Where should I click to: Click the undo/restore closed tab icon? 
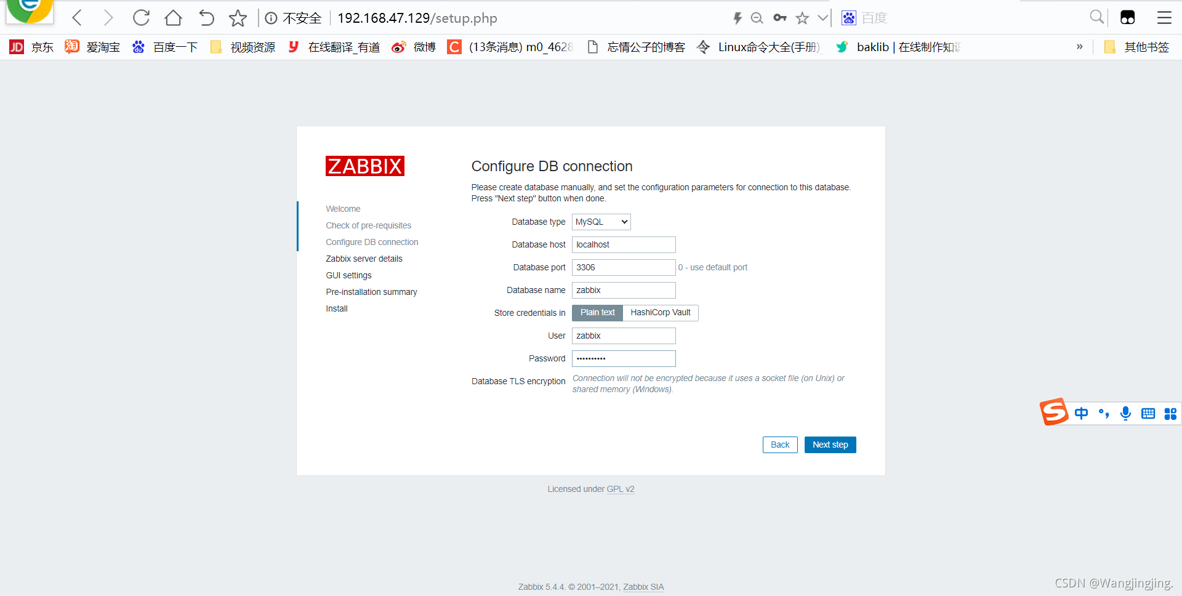pyautogui.click(x=206, y=18)
